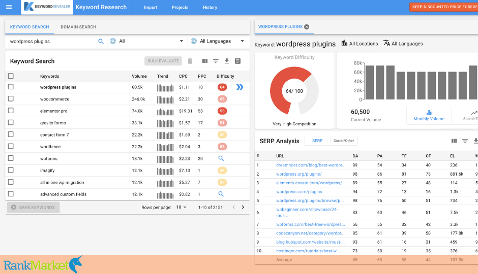Viewport: 478px width, 274px height.
Task: Open the History menu
Action: click(210, 7)
